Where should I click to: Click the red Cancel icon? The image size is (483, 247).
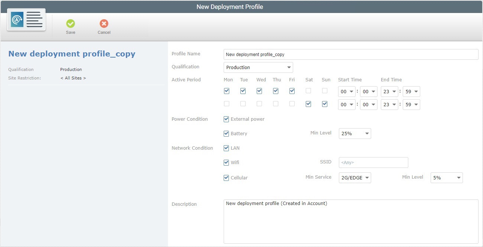104,24
